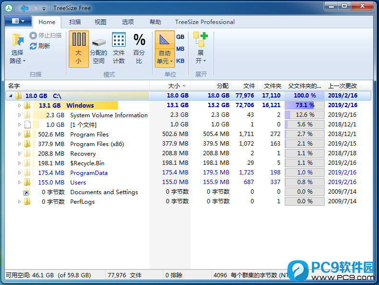Click the 73.1 % bar for Windows

pyautogui.click(x=304, y=105)
